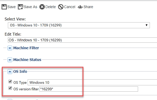Screen dimensions: 157x100
Task: Click the Save floppy disk icon
Action: (x=4, y=7)
